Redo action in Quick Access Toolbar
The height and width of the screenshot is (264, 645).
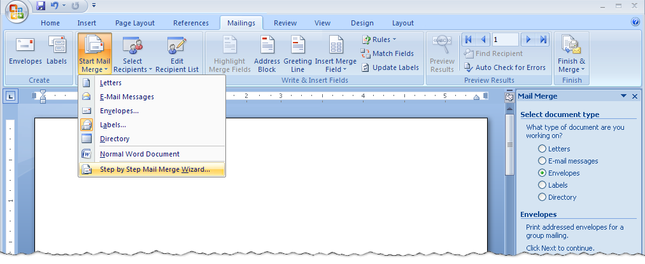[76, 5]
